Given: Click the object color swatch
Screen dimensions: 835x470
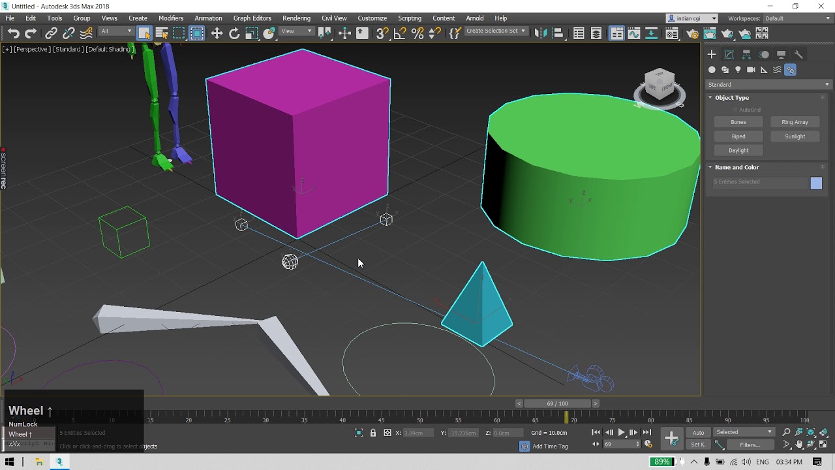Looking at the screenshot, I should [816, 183].
